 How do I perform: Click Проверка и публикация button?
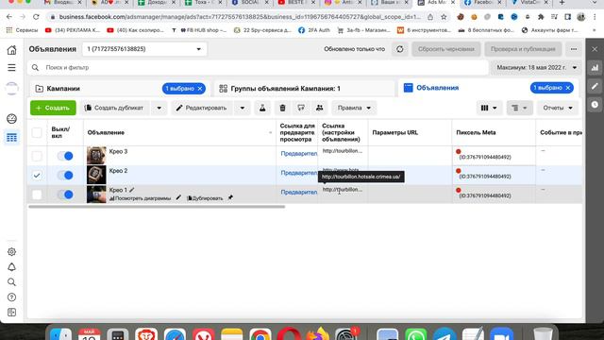pyautogui.click(x=523, y=49)
